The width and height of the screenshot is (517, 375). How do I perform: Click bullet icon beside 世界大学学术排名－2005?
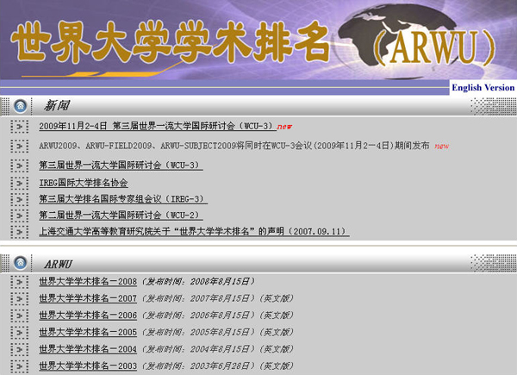(x=20, y=333)
